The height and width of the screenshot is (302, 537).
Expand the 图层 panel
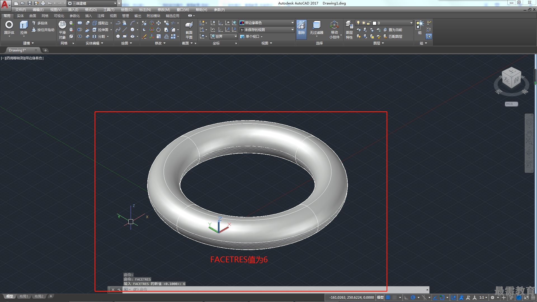click(378, 43)
